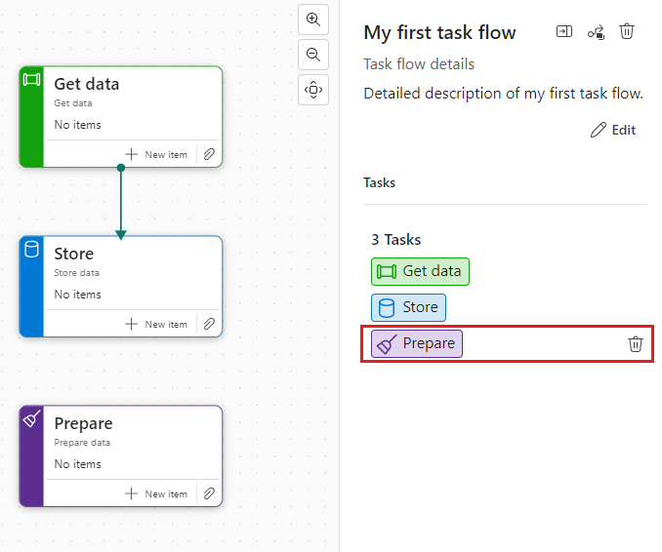The height and width of the screenshot is (552, 662).
Task: Click the zoom out canvas button
Action: tap(312, 55)
